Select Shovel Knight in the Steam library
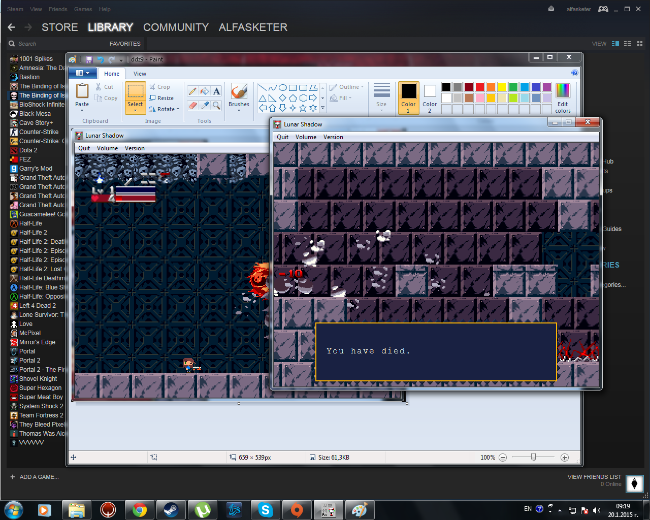This screenshot has width=650, height=520. (38, 379)
